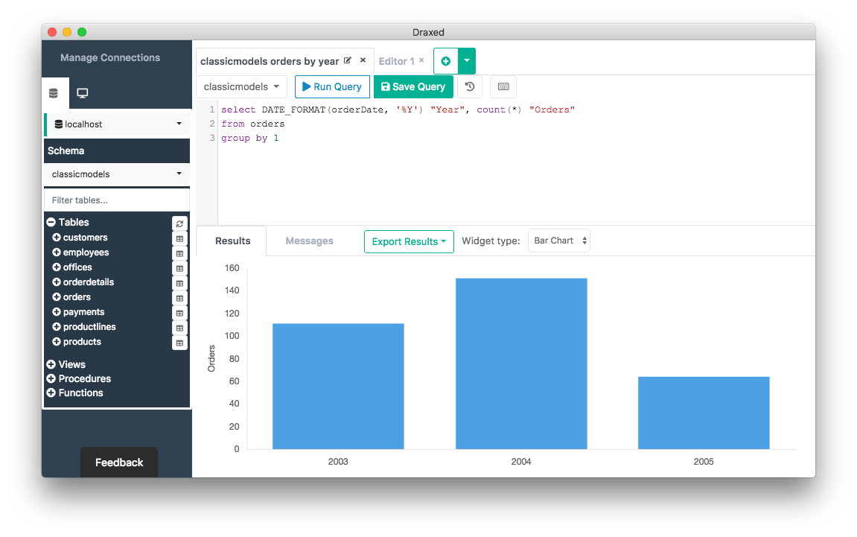Viewport: 857px width, 537px height.
Task: Refresh the Tables list
Action: point(180,223)
